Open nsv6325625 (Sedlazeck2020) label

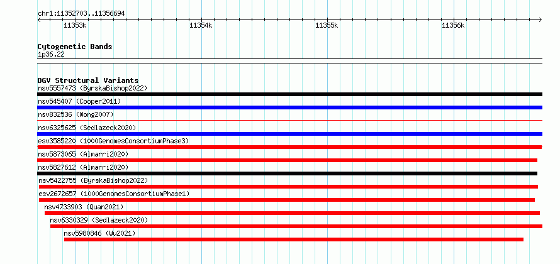[87, 128]
